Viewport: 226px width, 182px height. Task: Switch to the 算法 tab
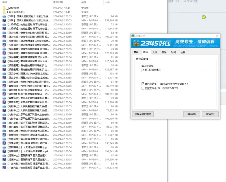[x=164, y=52]
